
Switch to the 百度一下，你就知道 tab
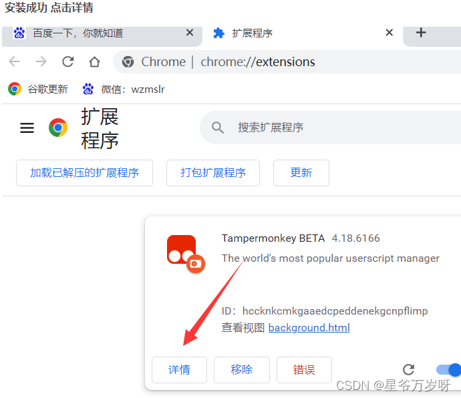coord(102,35)
